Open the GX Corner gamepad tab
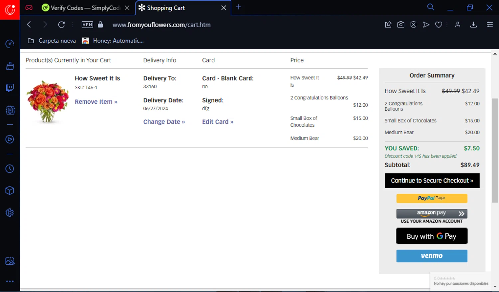This screenshot has height=292, width=499. pyautogui.click(x=29, y=8)
